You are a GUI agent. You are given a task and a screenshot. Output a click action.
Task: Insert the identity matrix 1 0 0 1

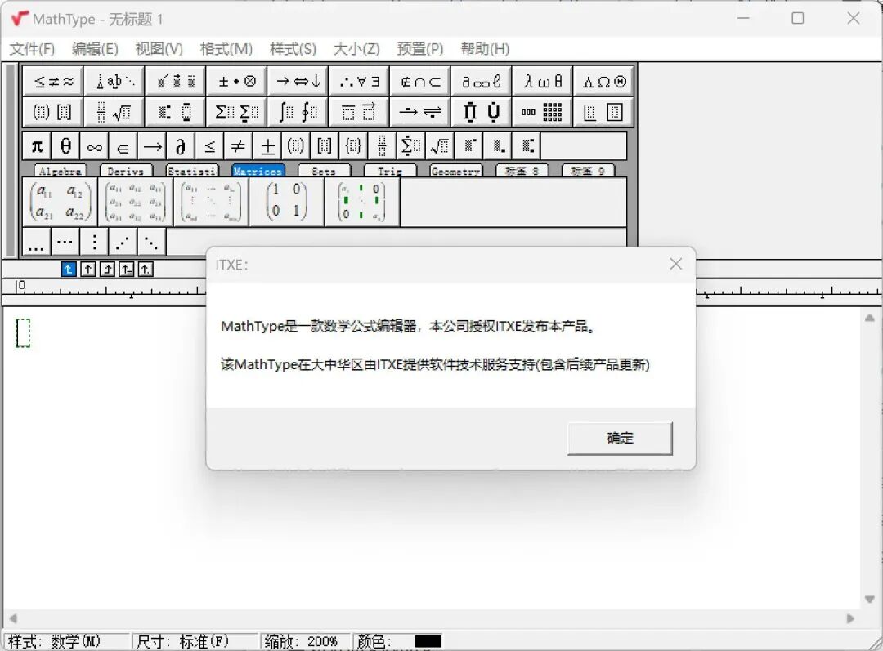287,202
